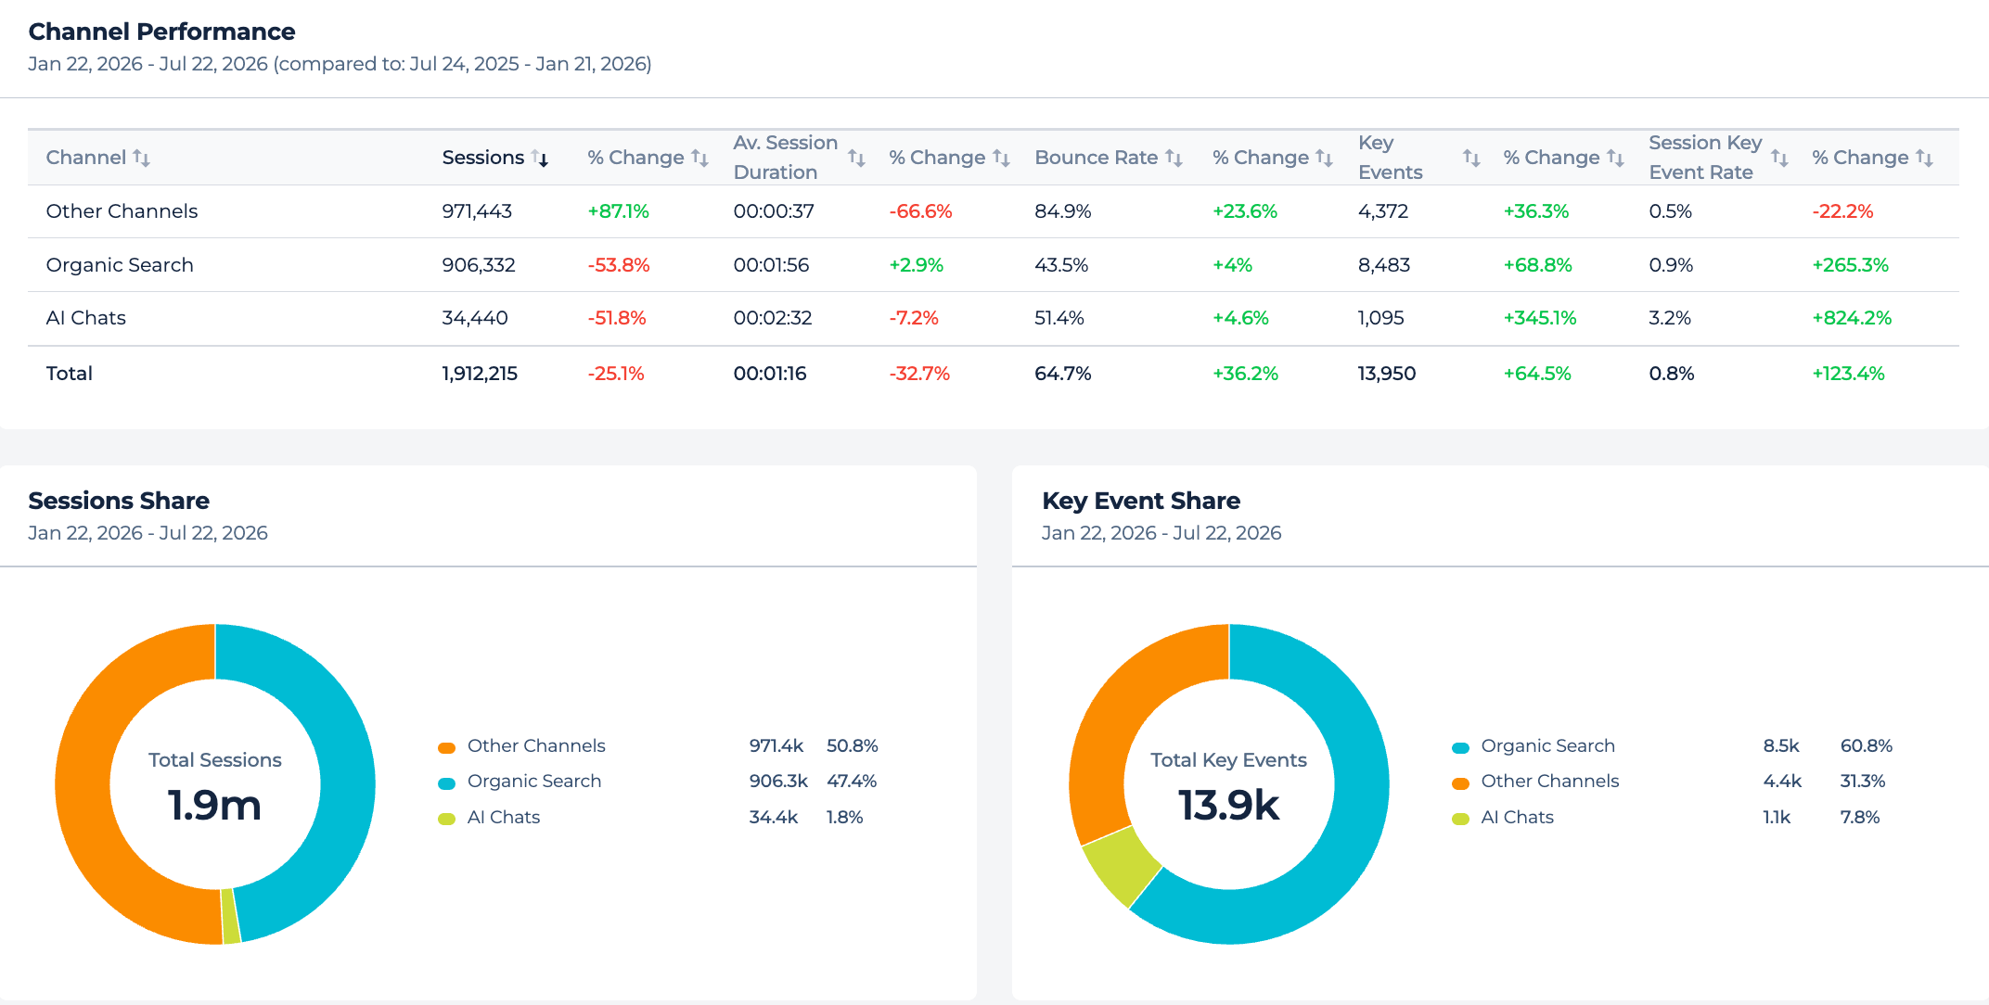Click the 13.9k Total Key Events figure

[x=1228, y=805]
